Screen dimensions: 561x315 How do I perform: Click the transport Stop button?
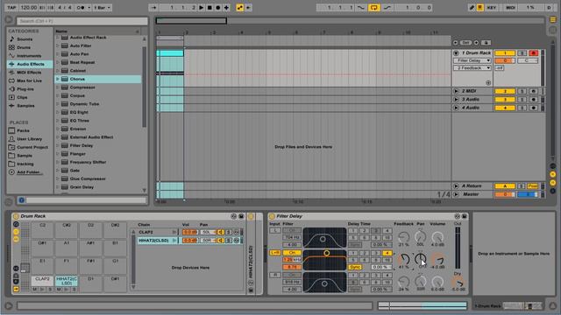(x=209, y=8)
